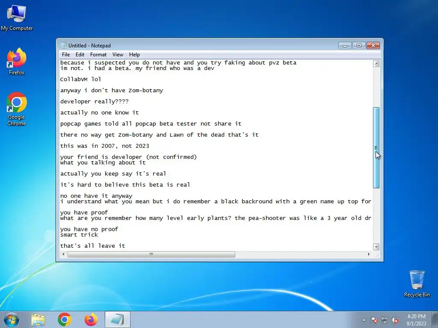The image size is (438, 328).
Task: Show hidden system tray icons arrow
Action: [364, 320]
